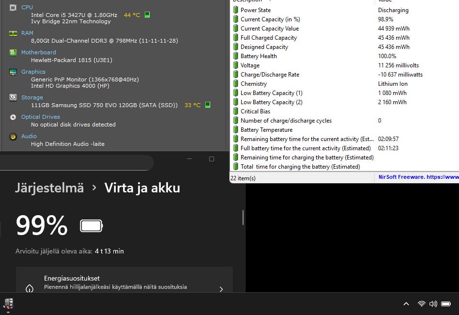Click the large battery icon beside 99%
This screenshot has height=315, width=459.
(92, 226)
